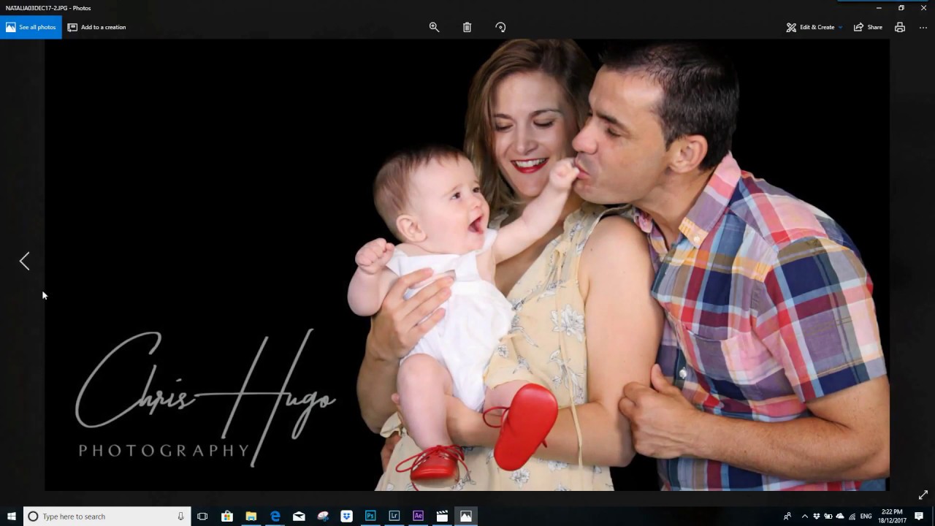Open File Explorer from taskbar
This screenshot has width=935, height=526.
click(x=251, y=517)
